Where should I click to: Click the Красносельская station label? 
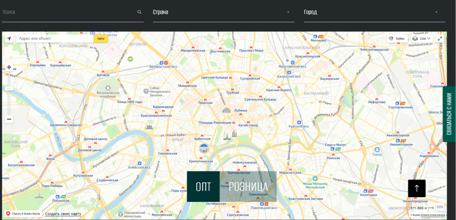[308, 57]
